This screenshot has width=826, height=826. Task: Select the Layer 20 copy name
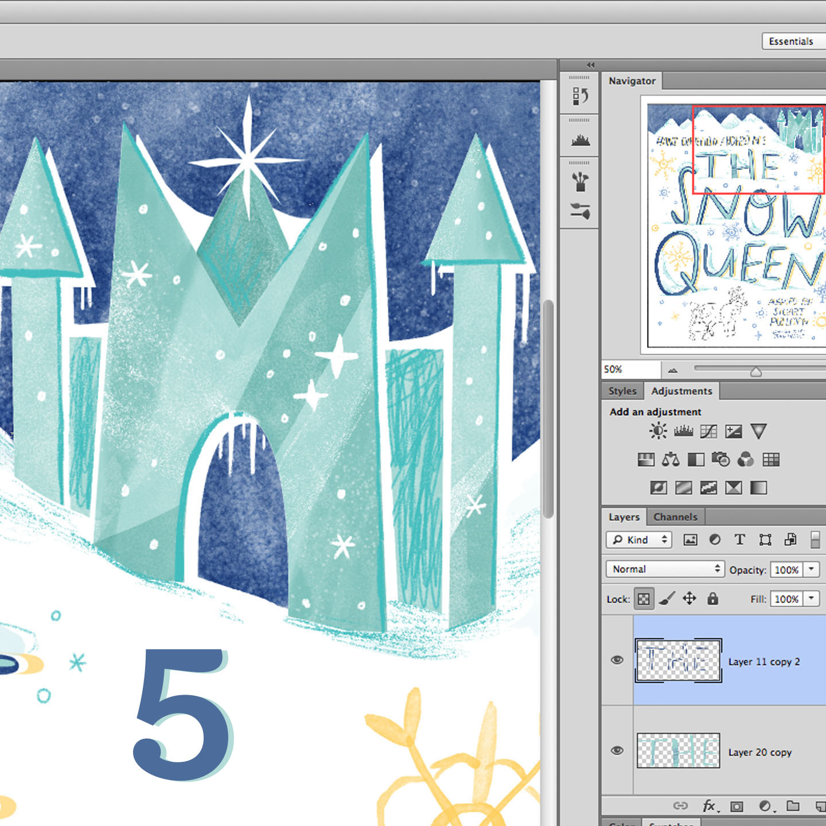[x=760, y=752]
